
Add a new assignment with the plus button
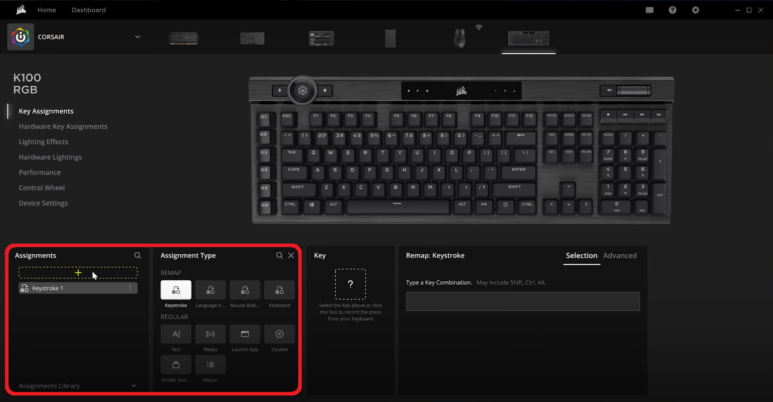[78, 273]
